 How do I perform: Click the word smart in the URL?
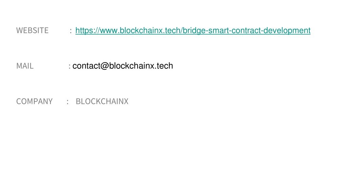click(219, 30)
